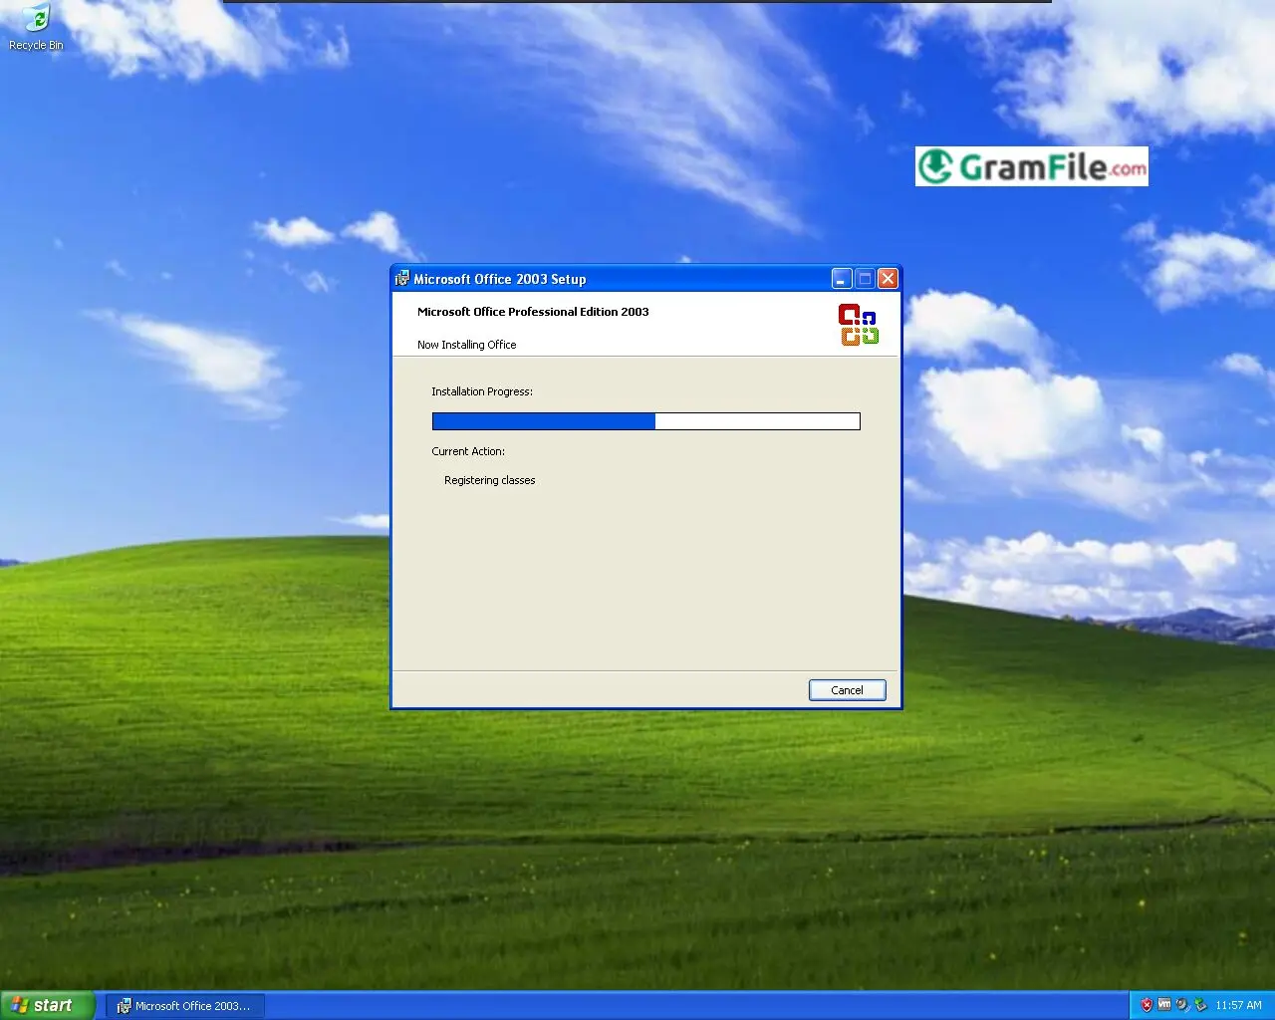Open the VMware Tools tray icon

(x=1164, y=1005)
